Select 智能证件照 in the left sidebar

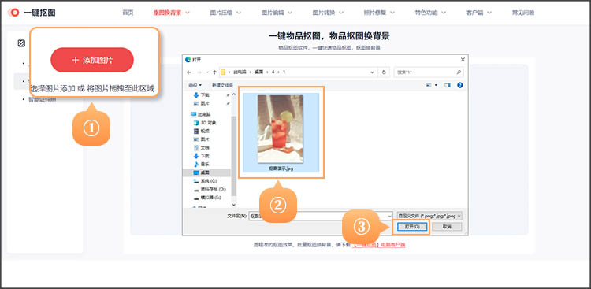point(42,100)
